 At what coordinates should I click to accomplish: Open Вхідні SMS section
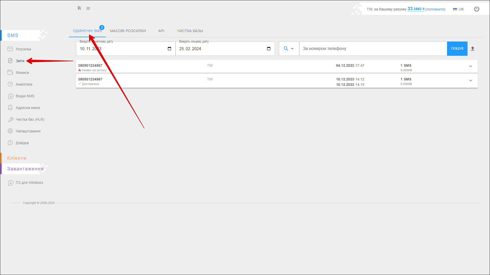click(x=25, y=96)
